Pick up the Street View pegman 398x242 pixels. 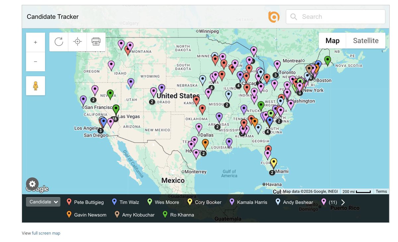coord(35,86)
